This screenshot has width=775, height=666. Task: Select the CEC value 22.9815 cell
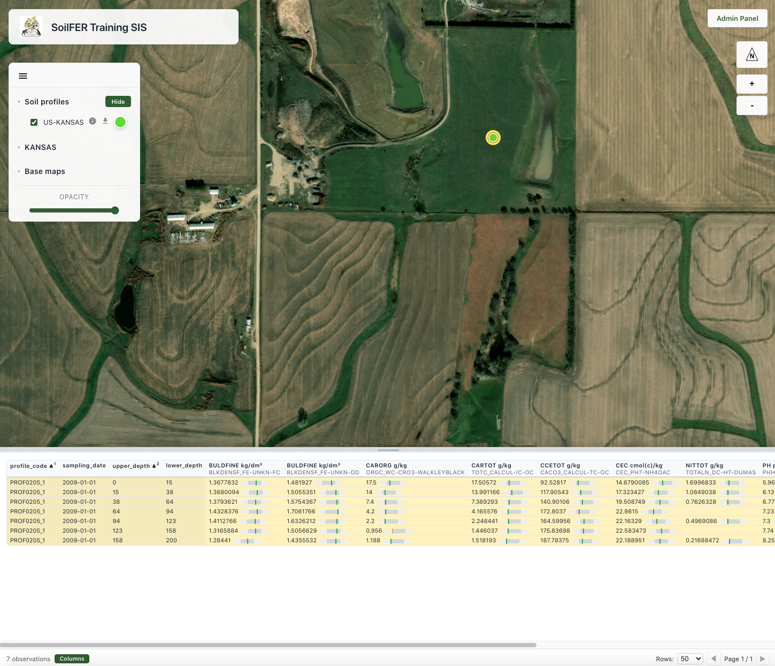pos(648,511)
